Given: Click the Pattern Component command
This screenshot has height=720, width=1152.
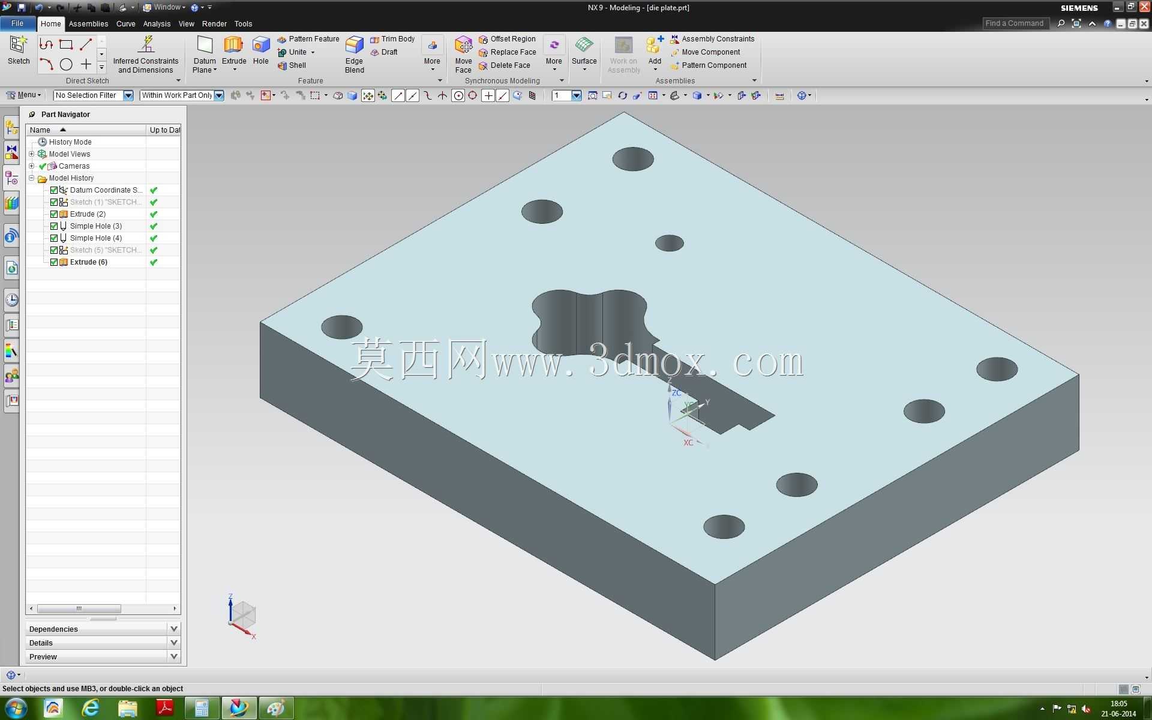Looking at the screenshot, I should pyautogui.click(x=709, y=65).
